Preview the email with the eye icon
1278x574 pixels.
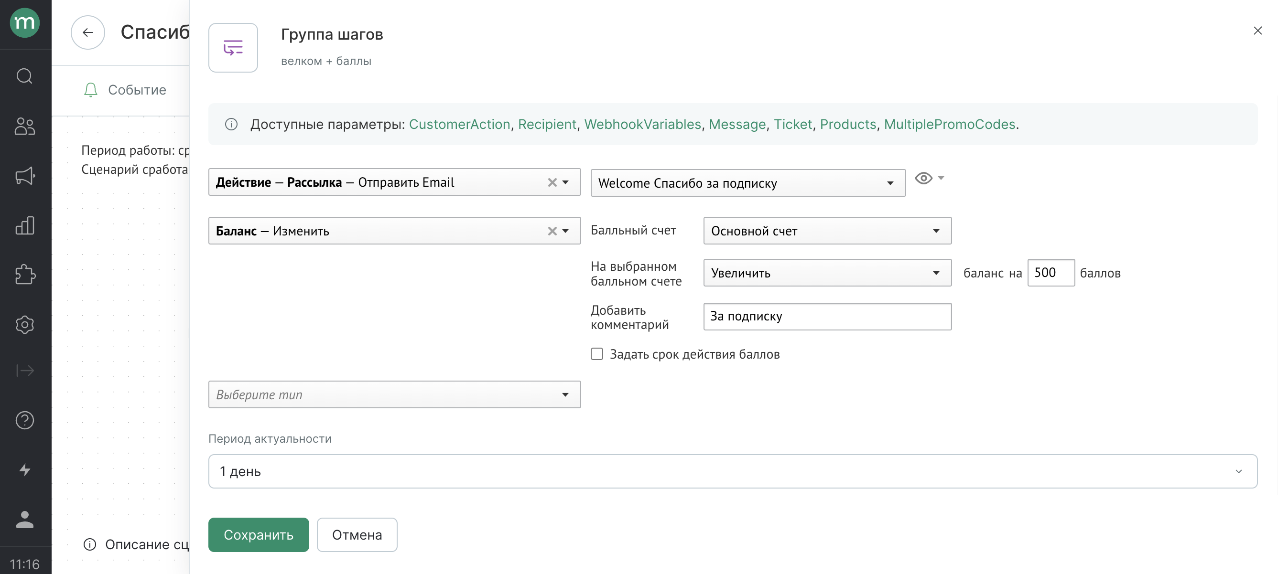(923, 178)
